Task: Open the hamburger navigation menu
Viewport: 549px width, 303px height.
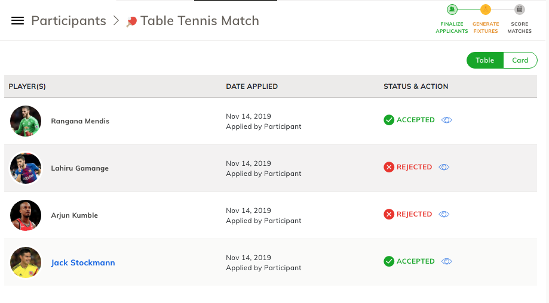Action: (x=18, y=21)
